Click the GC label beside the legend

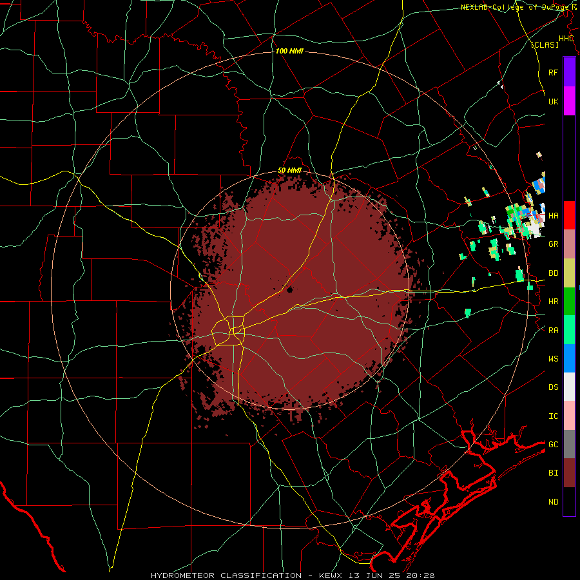coord(553,444)
